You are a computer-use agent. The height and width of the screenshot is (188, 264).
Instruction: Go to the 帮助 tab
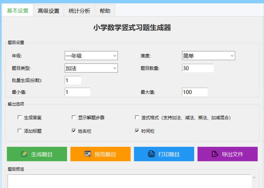tap(105, 11)
